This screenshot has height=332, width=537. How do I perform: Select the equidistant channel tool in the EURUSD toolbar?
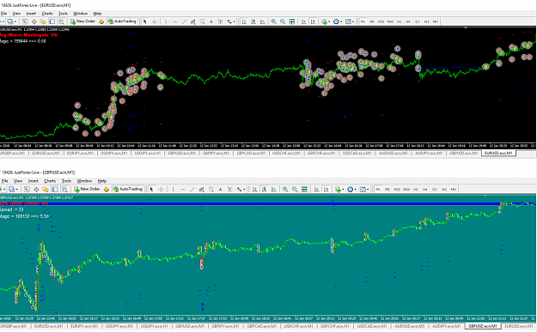(x=193, y=21)
